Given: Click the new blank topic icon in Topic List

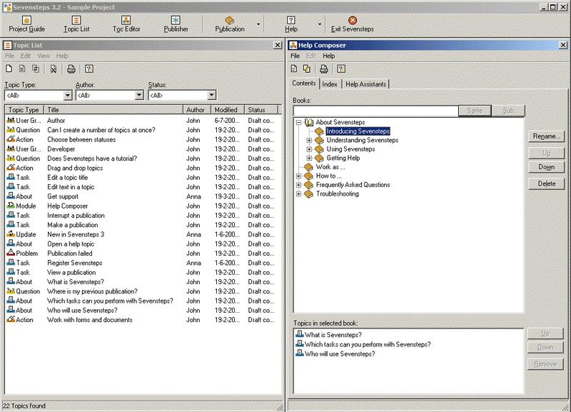Looking at the screenshot, I should [x=9, y=69].
